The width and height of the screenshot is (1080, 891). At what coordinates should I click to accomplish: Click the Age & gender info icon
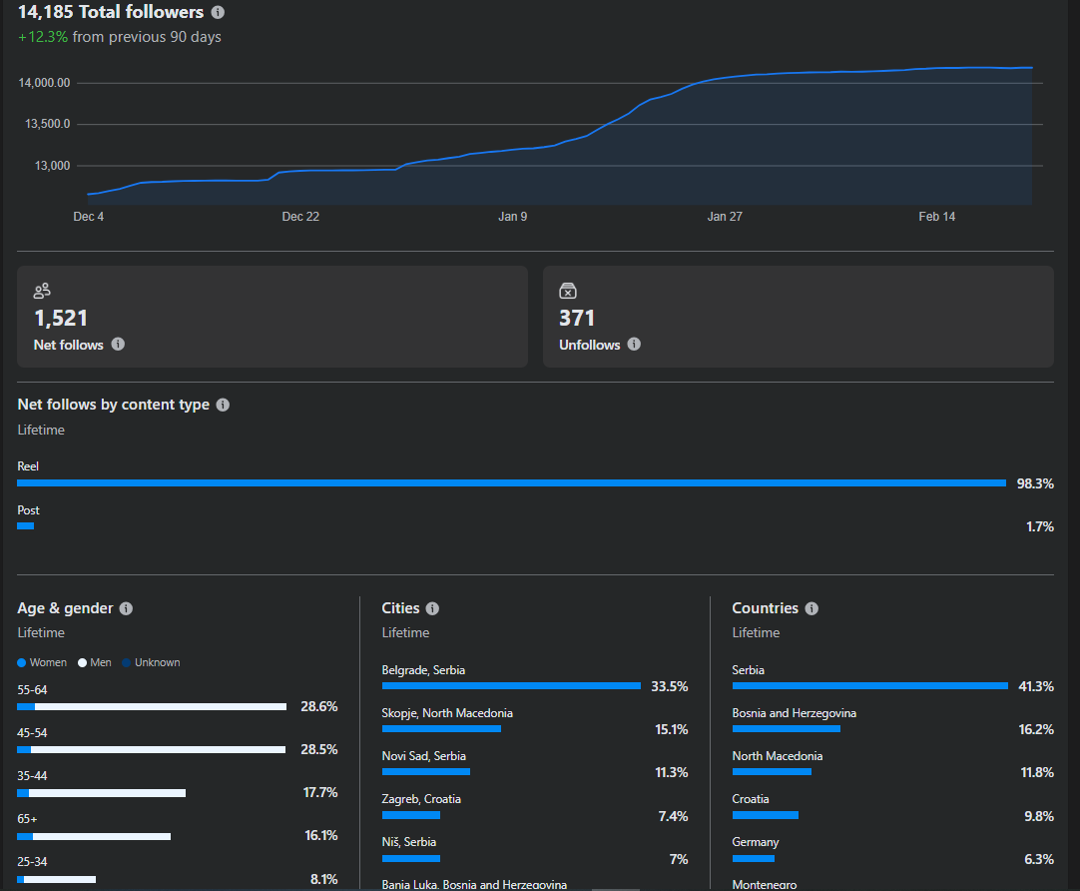click(x=126, y=608)
